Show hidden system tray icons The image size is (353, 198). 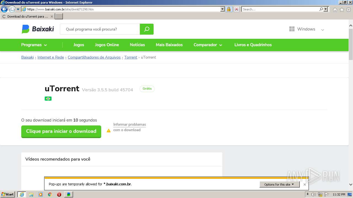(x=307, y=194)
